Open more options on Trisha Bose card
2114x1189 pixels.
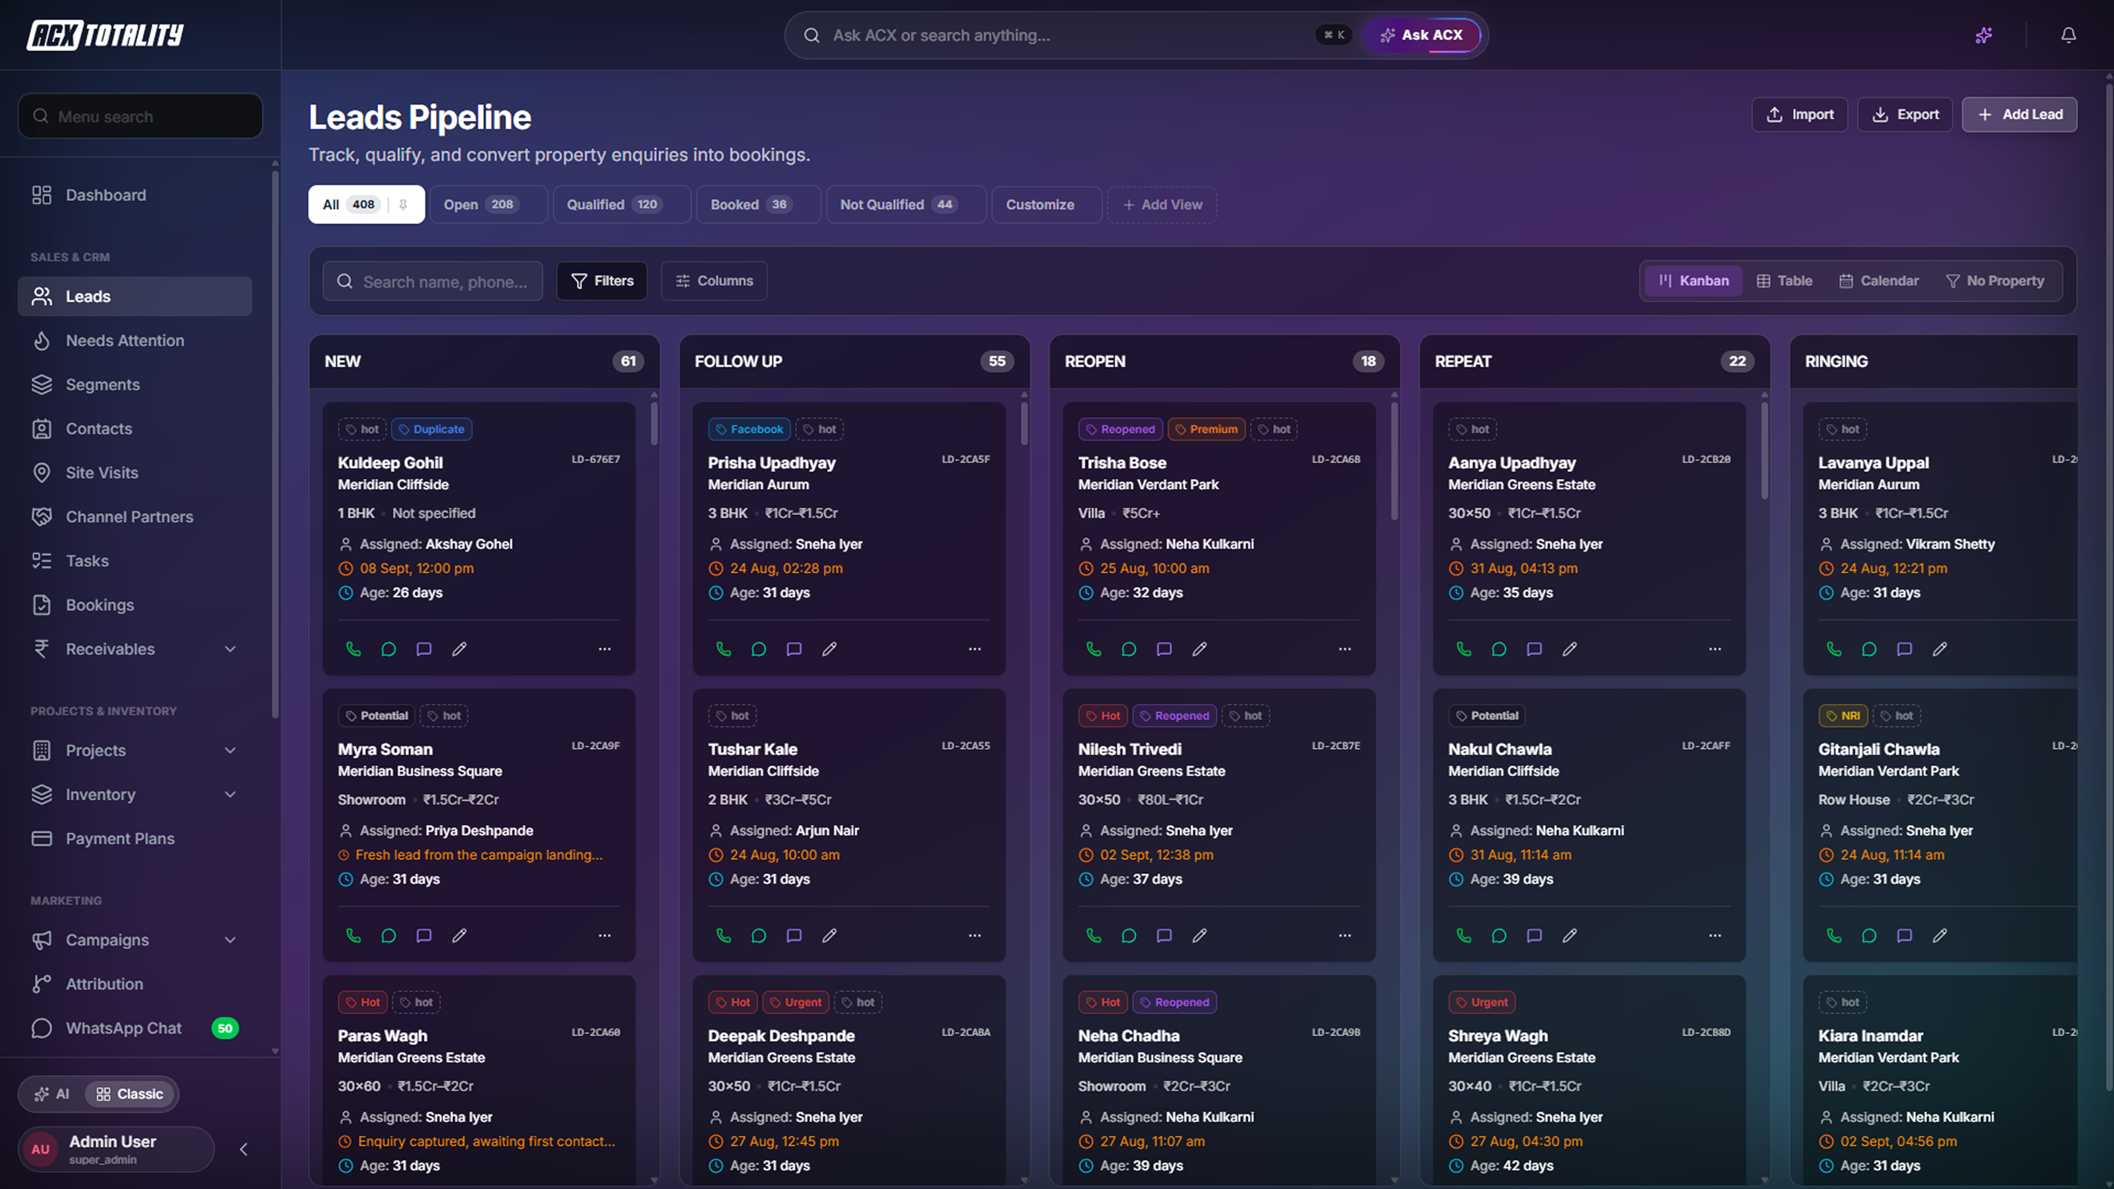1345,648
